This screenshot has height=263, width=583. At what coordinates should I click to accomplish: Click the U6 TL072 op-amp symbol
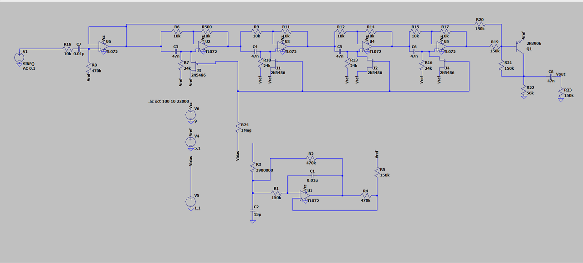click(103, 46)
